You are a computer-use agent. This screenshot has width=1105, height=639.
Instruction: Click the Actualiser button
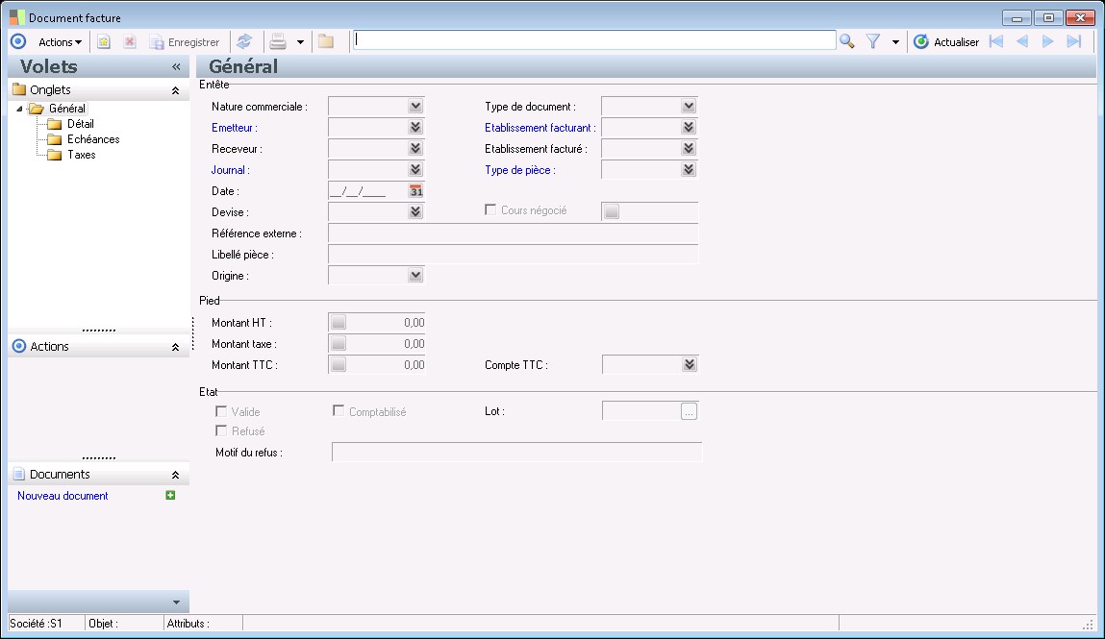pyautogui.click(x=946, y=42)
